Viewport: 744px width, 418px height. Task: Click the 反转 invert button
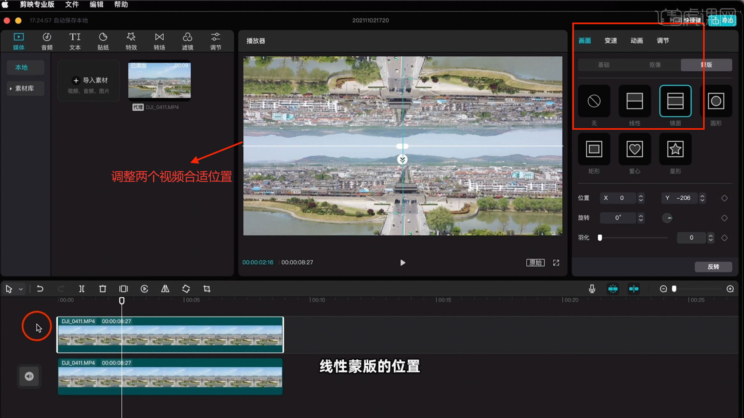coord(713,267)
